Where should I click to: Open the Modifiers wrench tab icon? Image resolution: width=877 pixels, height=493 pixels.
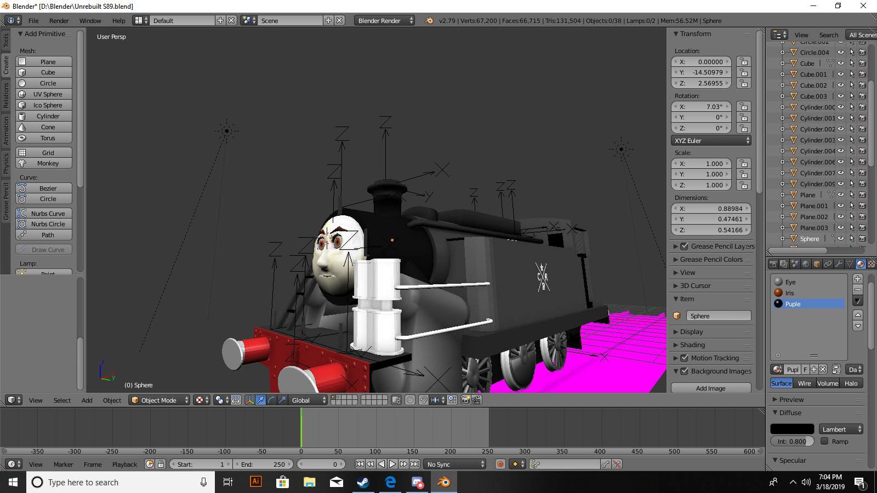click(838, 264)
